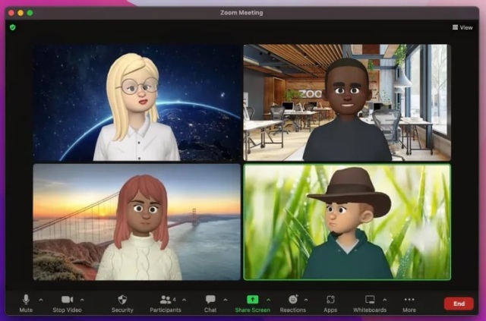Expand the arrow beside Chat
The width and height of the screenshot is (486, 321).
(226, 299)
